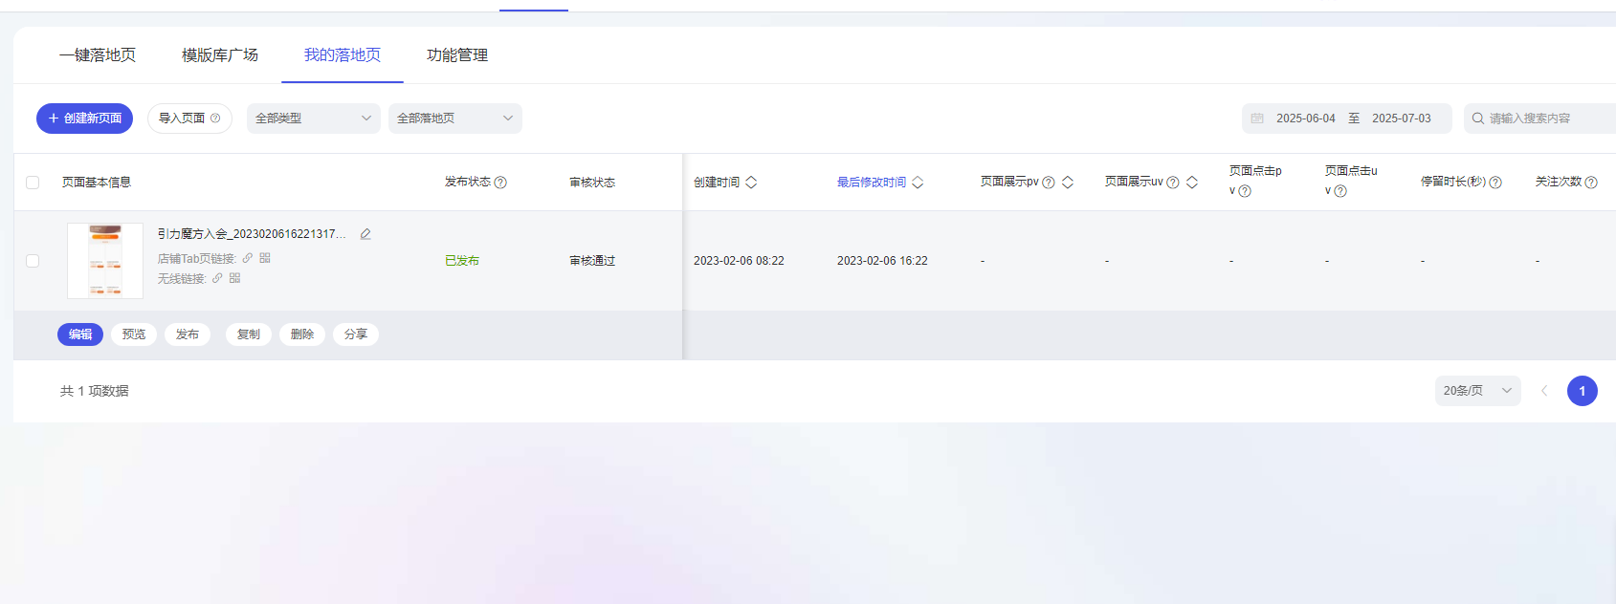This screenshot has width=1616, height=604.
Task: Click help icon beside 停留时长(秒)
Action: [1495, 183]
